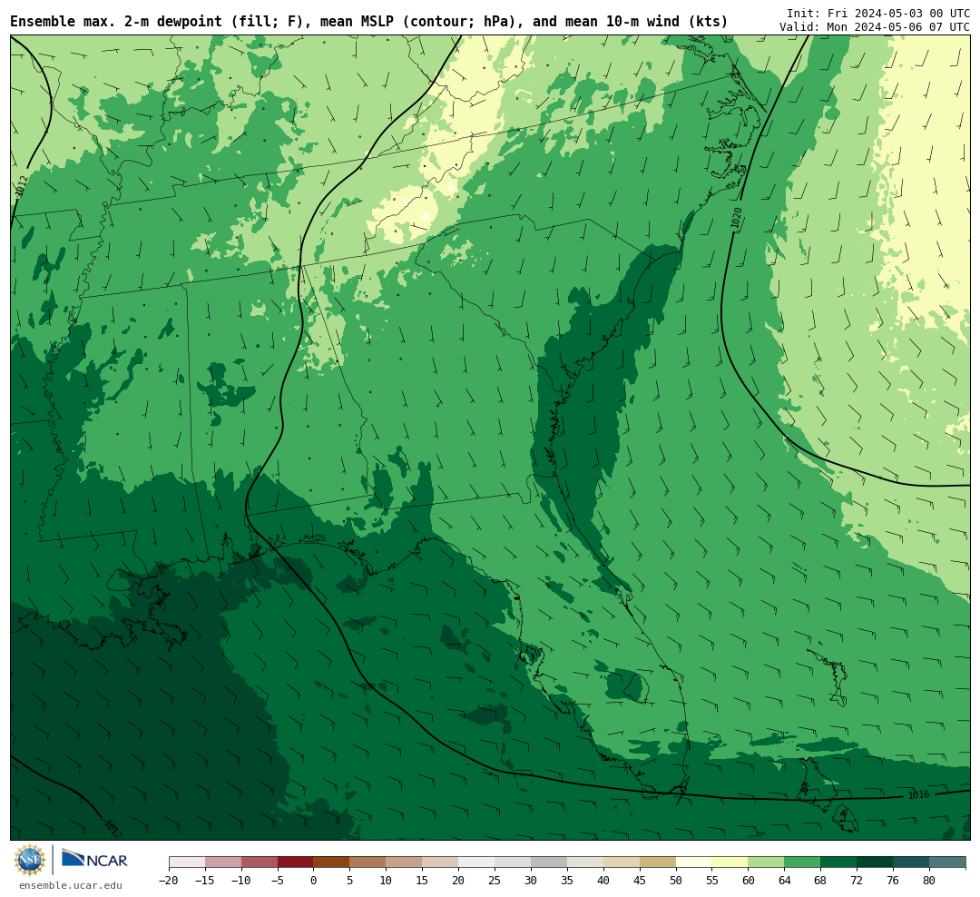Click the -5 colorbar tick label
The height and width of the screenshot is (897, 980).
tap(278, 880)
